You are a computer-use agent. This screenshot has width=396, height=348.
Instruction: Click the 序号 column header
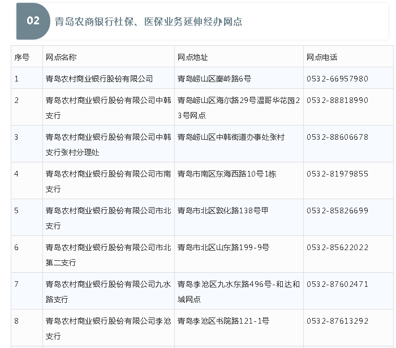22,57
